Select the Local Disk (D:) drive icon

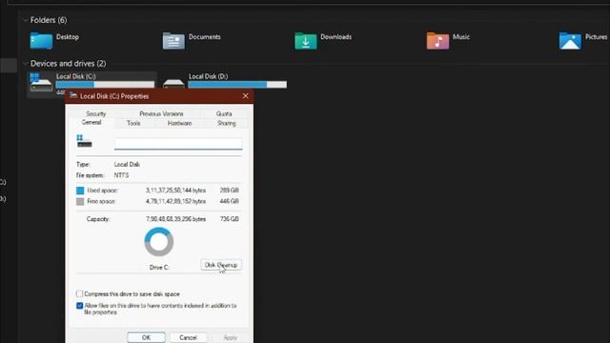tap(173, 84)
